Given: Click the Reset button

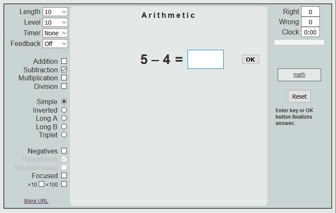Looking at the screenshot, I should 299,97.
